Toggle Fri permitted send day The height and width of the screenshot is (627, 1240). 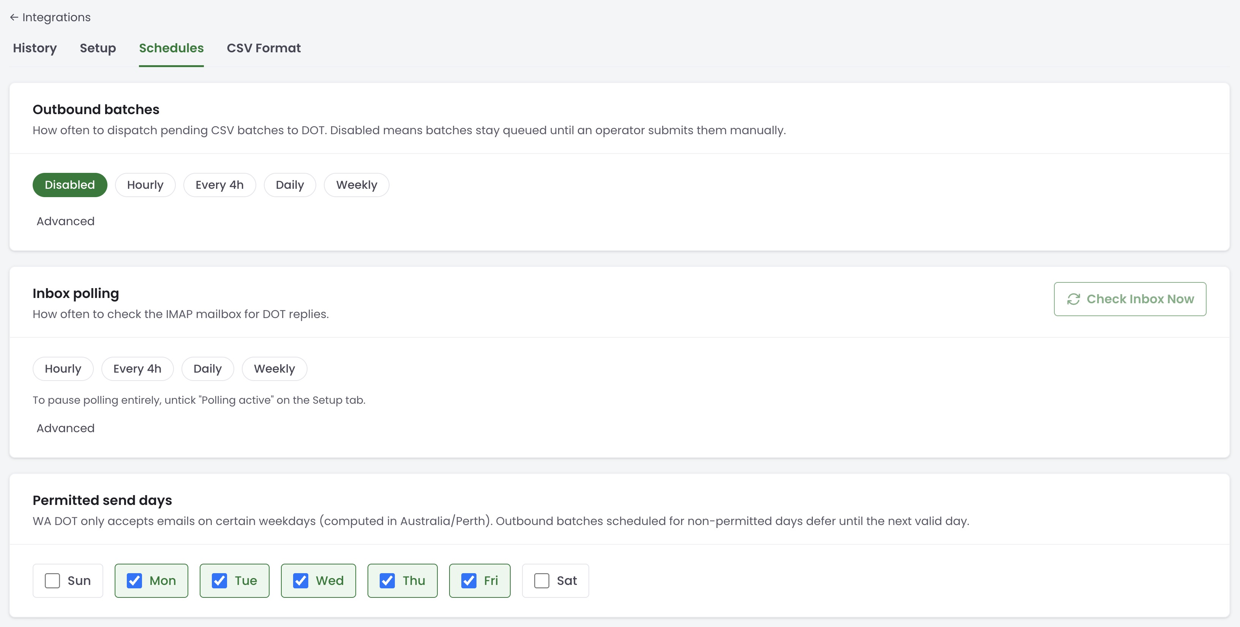coord(469,581)
